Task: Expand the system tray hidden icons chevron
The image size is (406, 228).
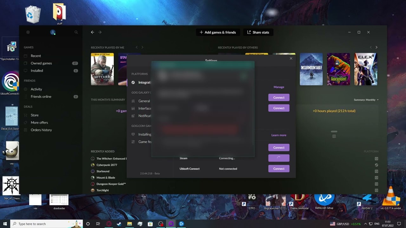Action: [365, 224]
